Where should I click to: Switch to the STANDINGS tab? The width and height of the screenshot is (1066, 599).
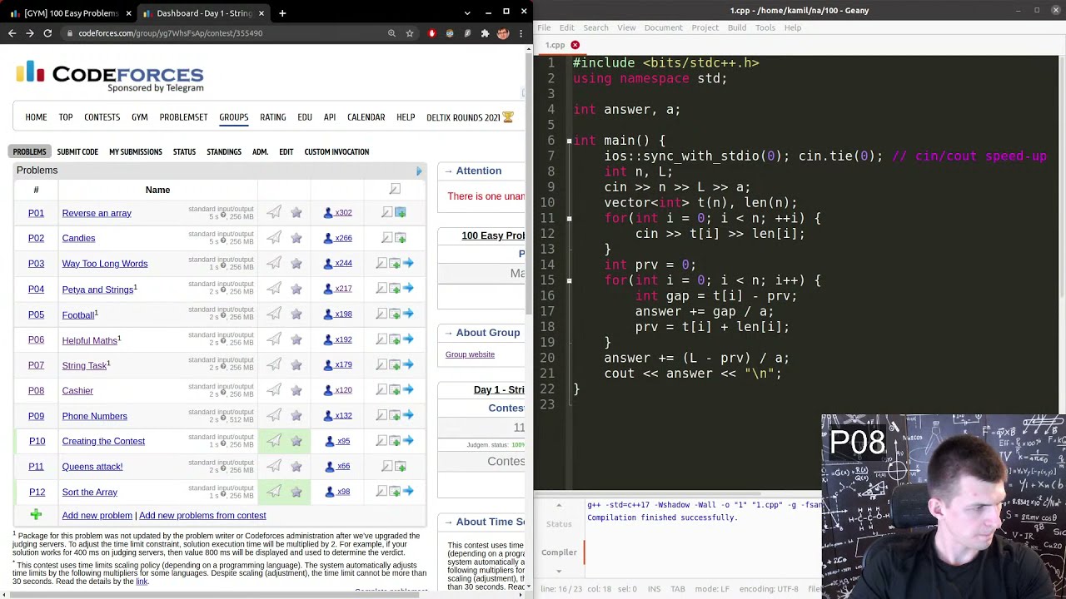(224, 151)
